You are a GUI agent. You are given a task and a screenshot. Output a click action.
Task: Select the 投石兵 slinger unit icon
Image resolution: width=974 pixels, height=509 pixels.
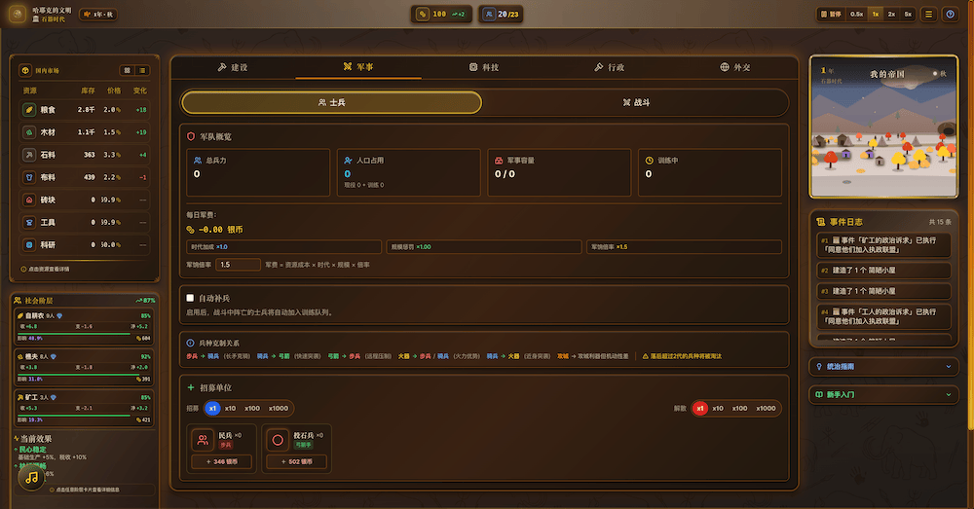[x=278, y=440]
